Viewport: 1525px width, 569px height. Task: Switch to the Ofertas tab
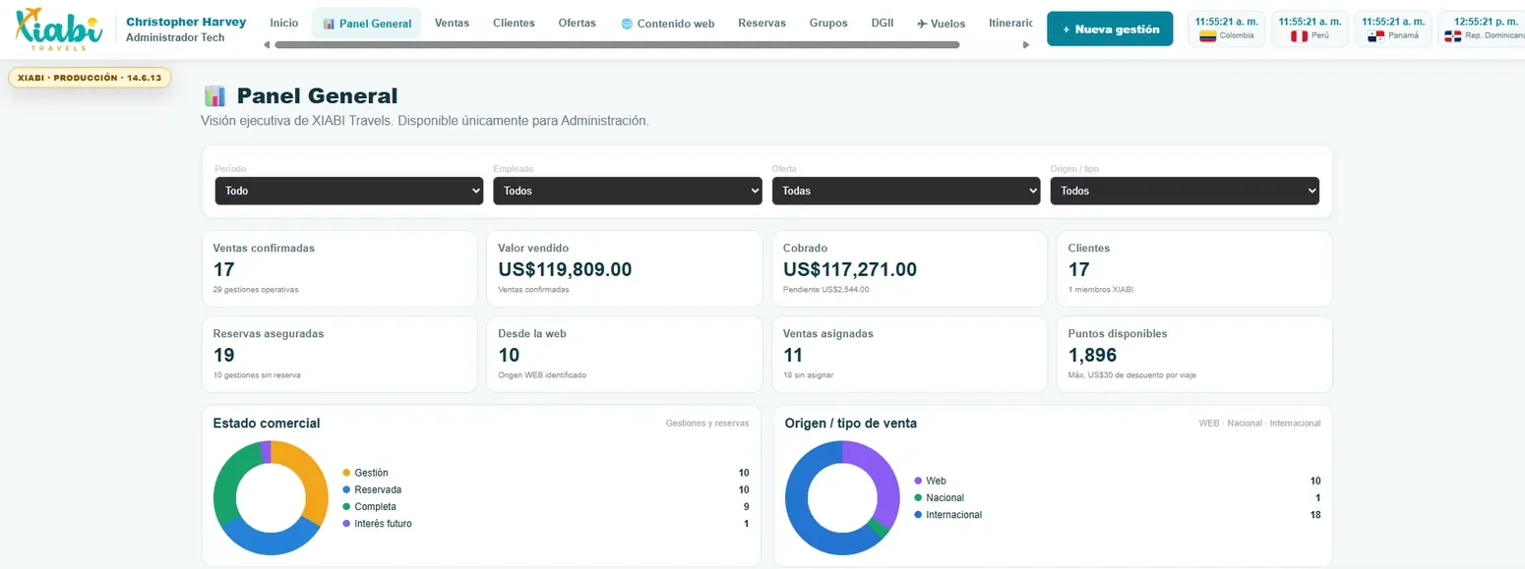tap(577, 23)
